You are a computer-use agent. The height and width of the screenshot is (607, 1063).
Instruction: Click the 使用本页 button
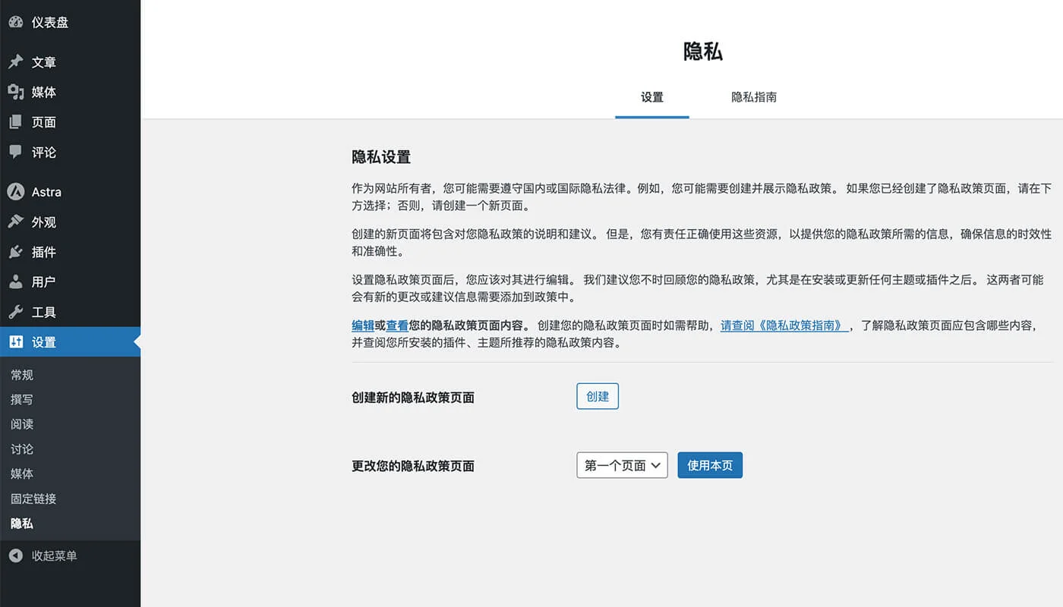click(709, 465)
